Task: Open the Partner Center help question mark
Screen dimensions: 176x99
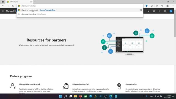Action: click(x=159, y=11)
